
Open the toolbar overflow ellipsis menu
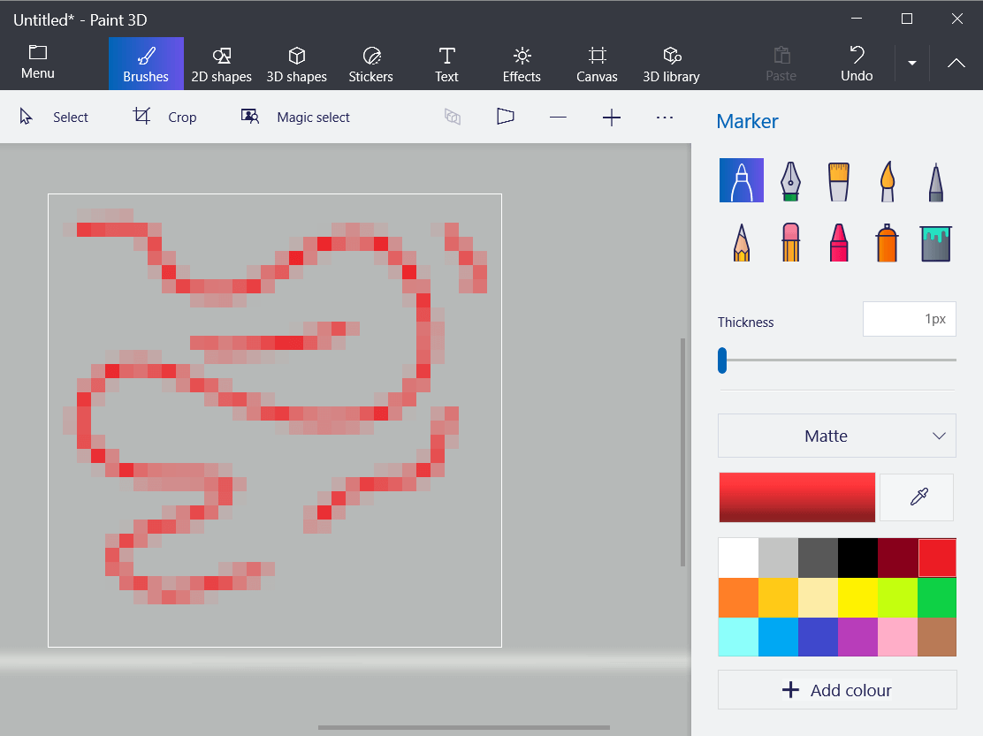coord(665,116)
